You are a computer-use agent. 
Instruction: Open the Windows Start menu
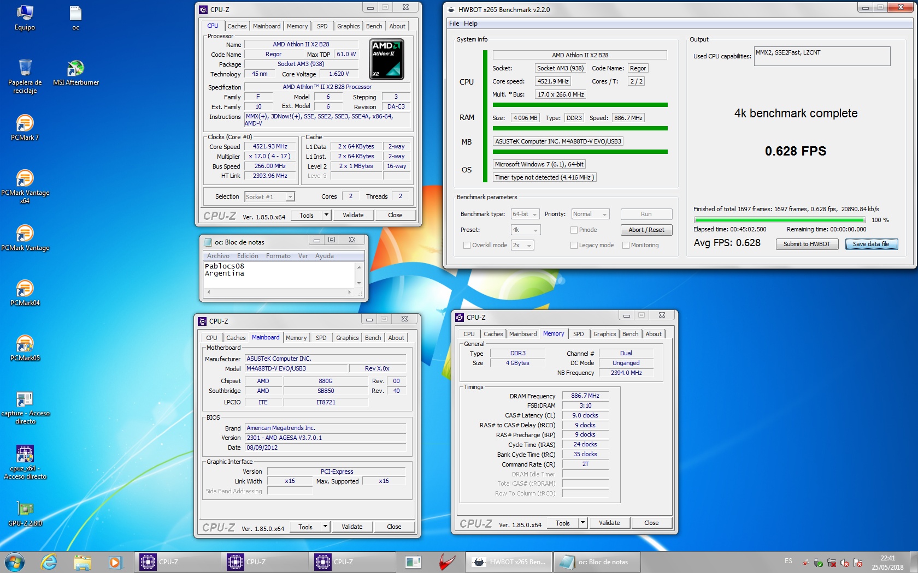(x=15, y=562)
